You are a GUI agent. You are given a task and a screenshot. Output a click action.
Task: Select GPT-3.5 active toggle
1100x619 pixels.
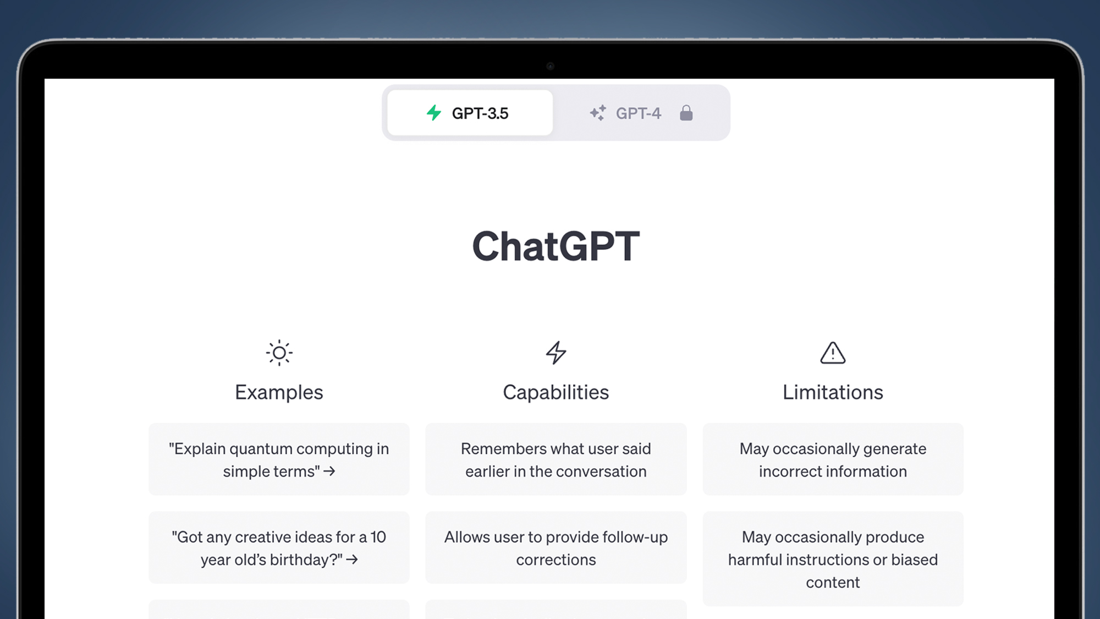tap(469, 113)
